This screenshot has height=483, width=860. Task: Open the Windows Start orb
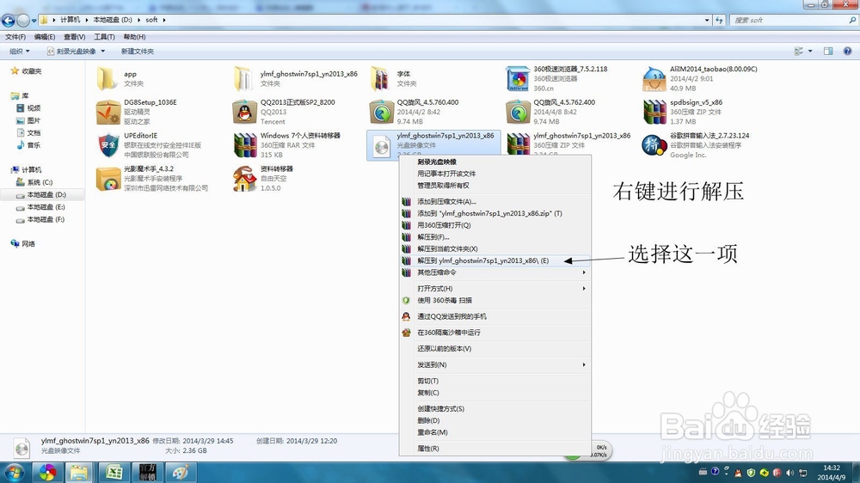point(15,473)
